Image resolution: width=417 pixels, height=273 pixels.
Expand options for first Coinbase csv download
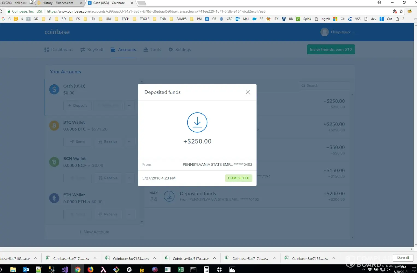point(35,258)
